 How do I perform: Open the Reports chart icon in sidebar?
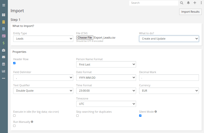coord(4,71)
